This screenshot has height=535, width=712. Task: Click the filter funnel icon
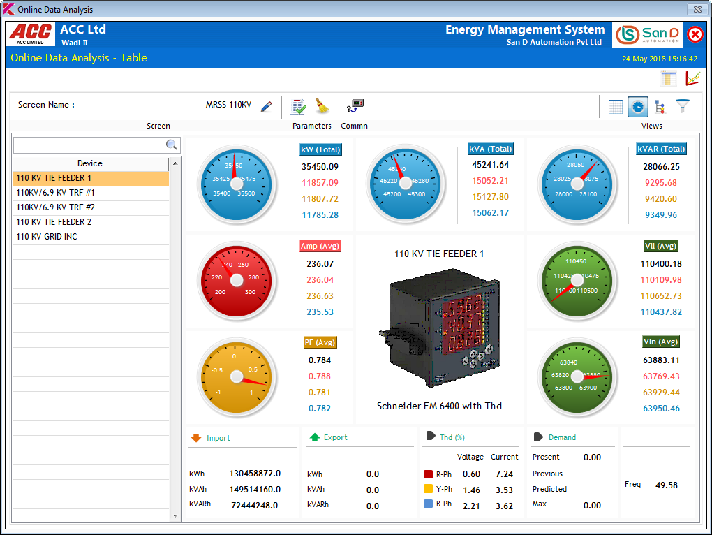(682, 107)
